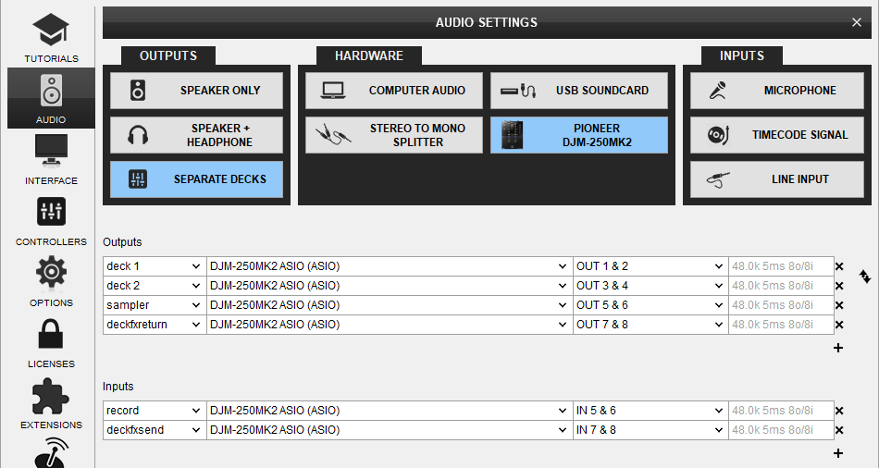Open the Extensions puzzle section
Image resolution: width=879 pixels, height=468 pixels.
click(51, 403)
